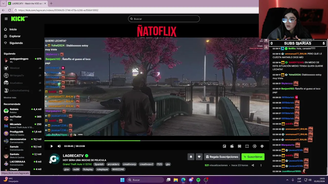
Task: Toggle theater mode on the player
Action: tap(239, 146)
